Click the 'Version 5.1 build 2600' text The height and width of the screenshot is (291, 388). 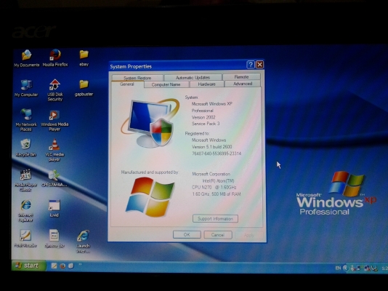(x=212, y=147)
